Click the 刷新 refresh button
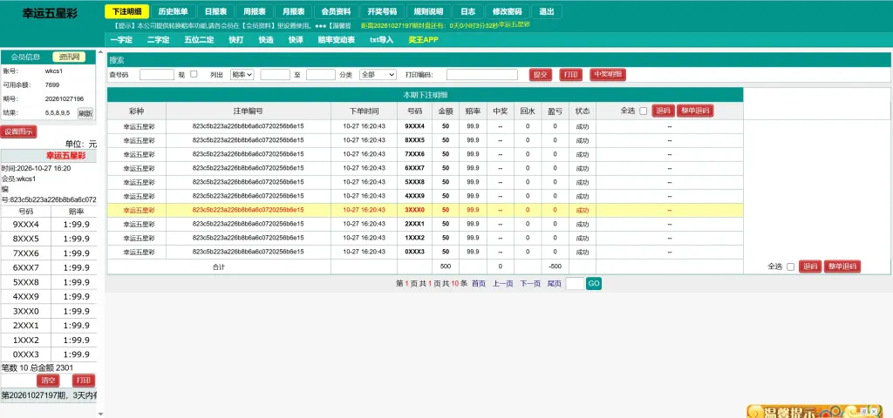This screenshot has width=893, height=418. [x=85, y=112]
